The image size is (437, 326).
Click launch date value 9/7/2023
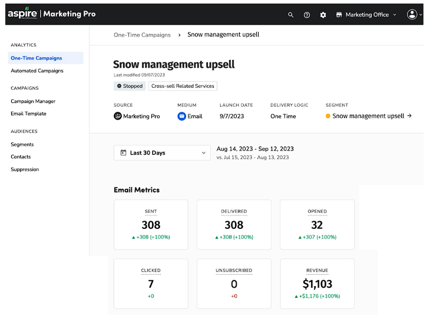231,116
